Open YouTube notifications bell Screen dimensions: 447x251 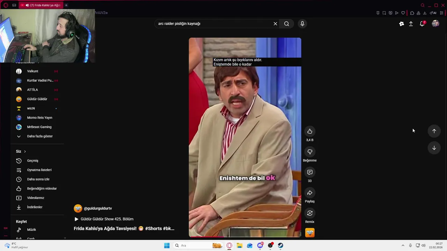point(422,24)
